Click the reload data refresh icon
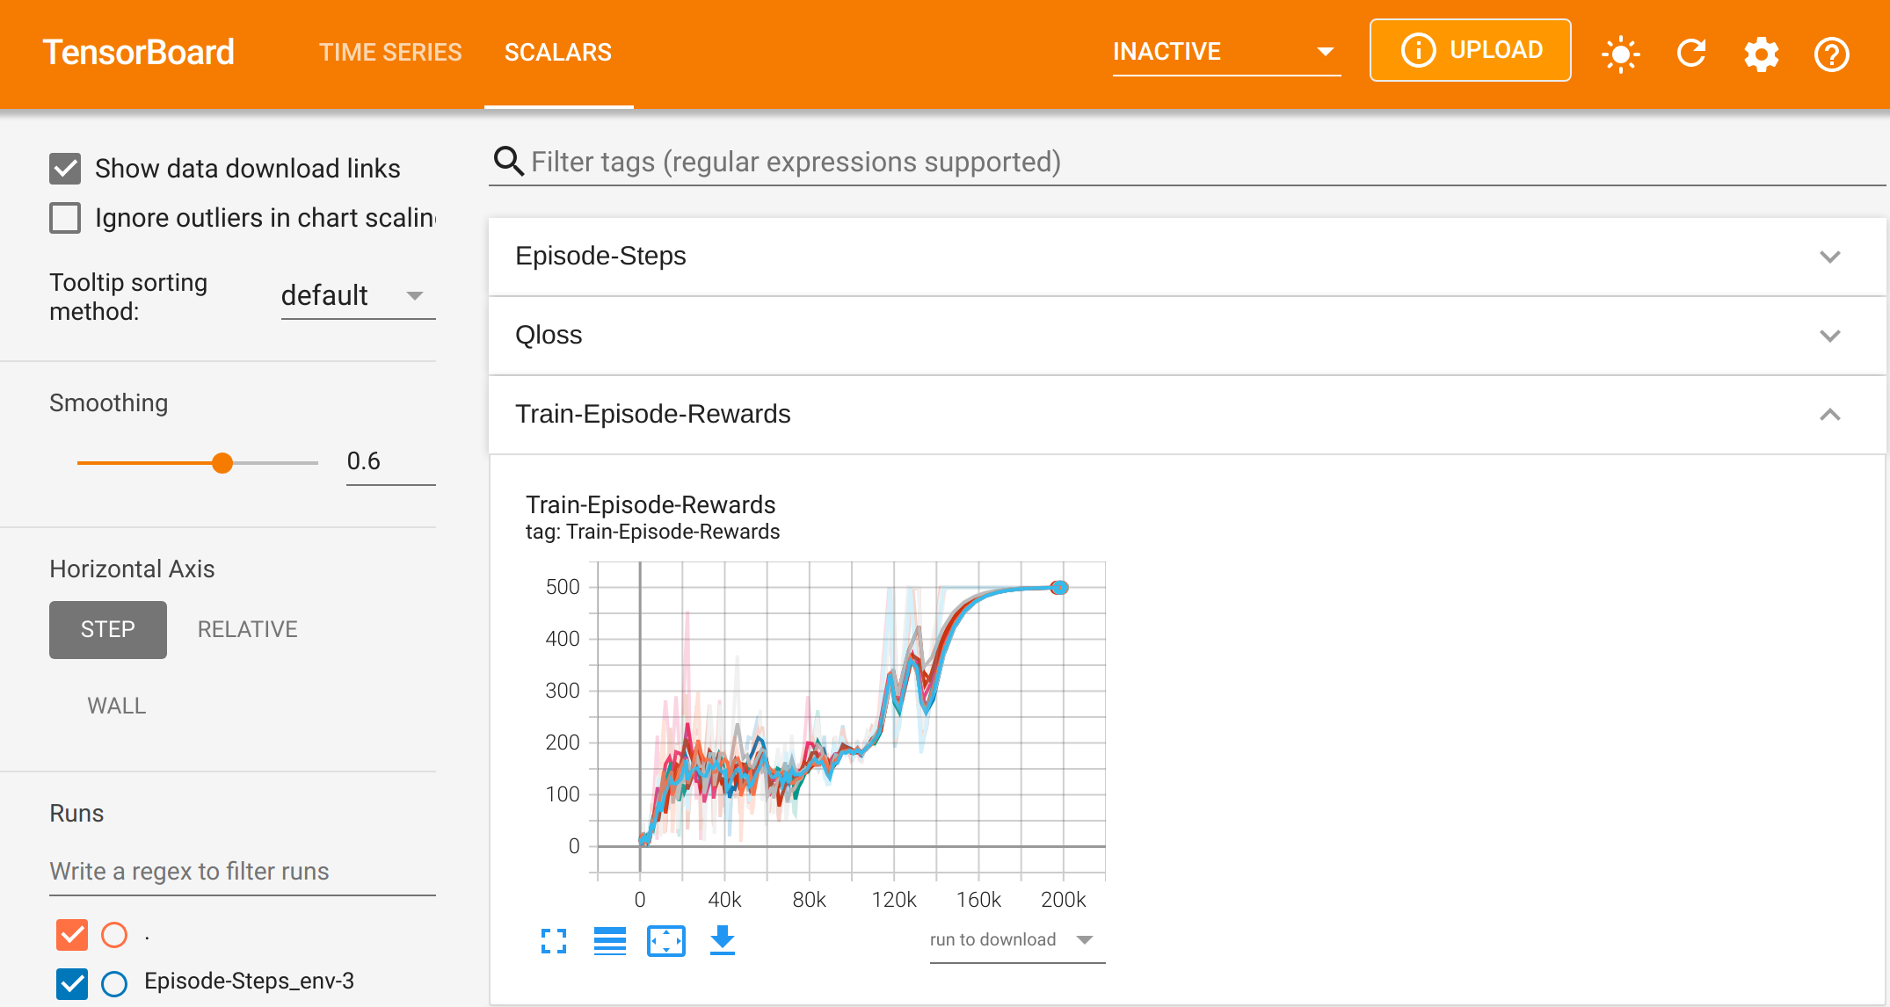Viewport: 1890px width, 1007px height. (x=1690, y=54)
